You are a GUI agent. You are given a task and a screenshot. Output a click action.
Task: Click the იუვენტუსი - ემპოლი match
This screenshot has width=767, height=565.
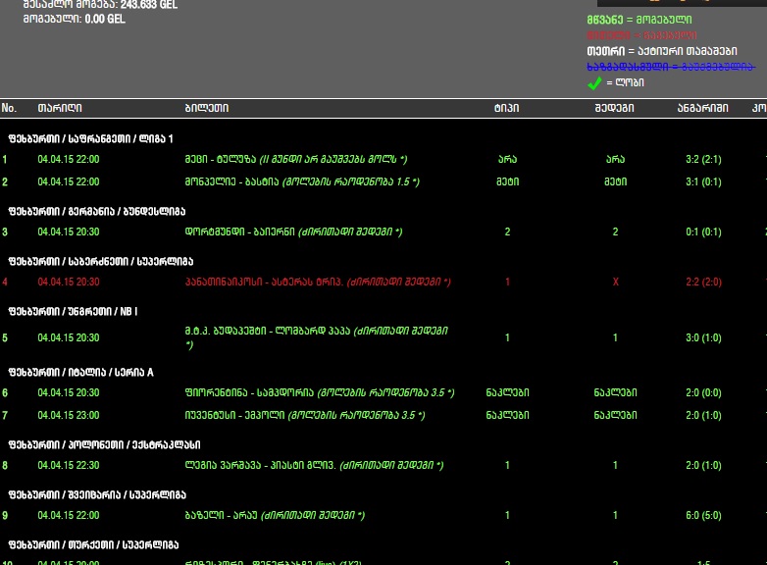point(304,416)
